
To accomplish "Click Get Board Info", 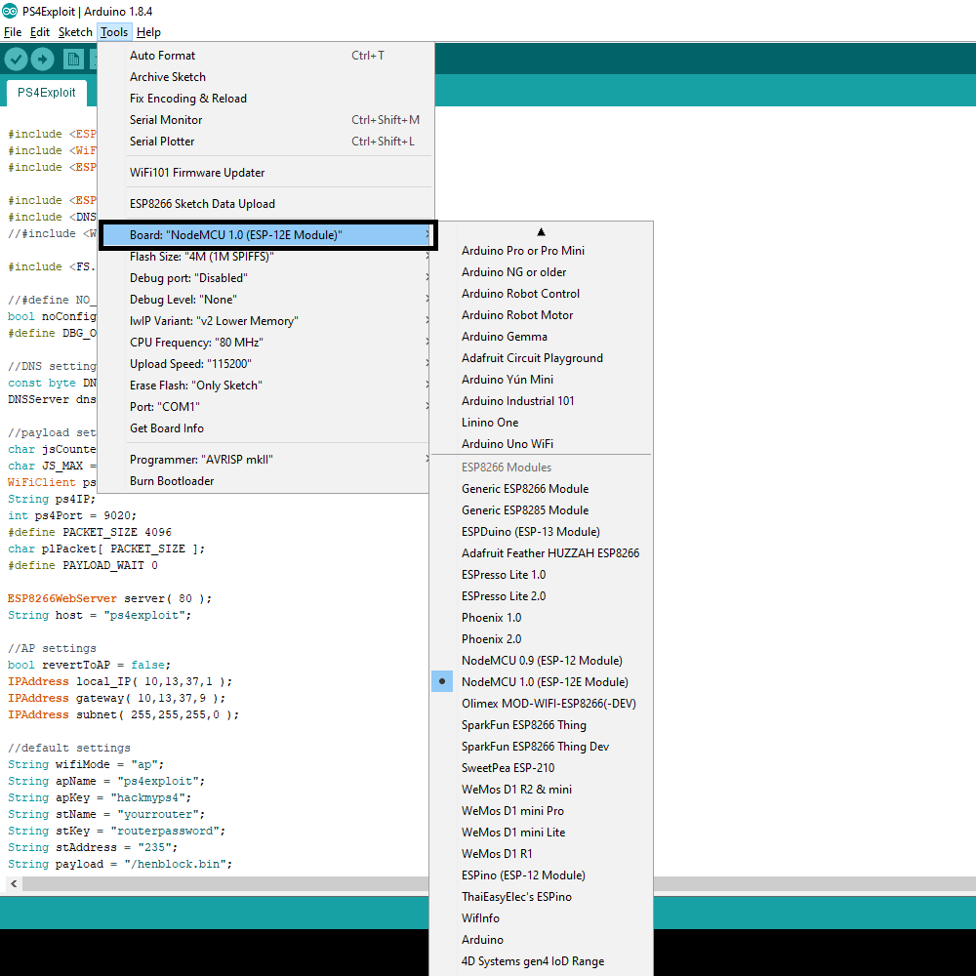I will click(x=265, y=428).
